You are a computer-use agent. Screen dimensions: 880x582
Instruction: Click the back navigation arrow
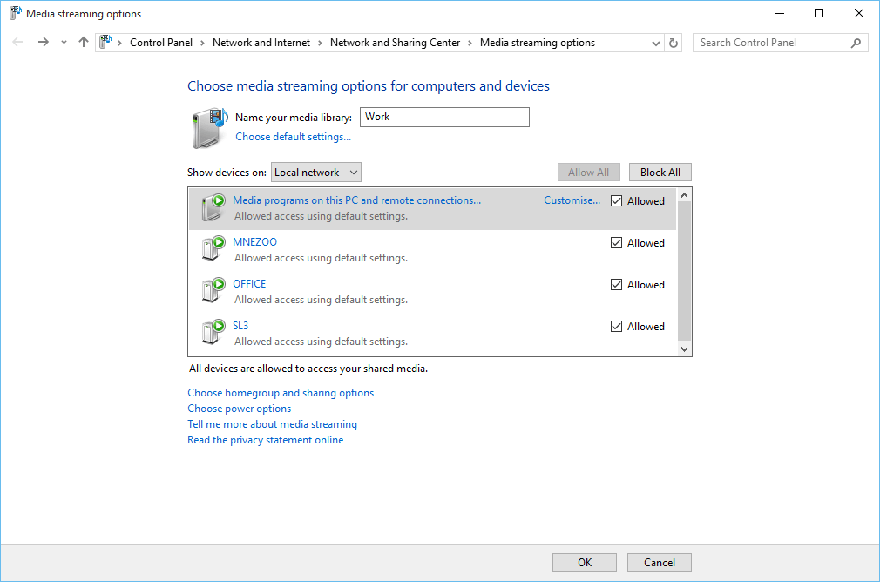[17, 42]
